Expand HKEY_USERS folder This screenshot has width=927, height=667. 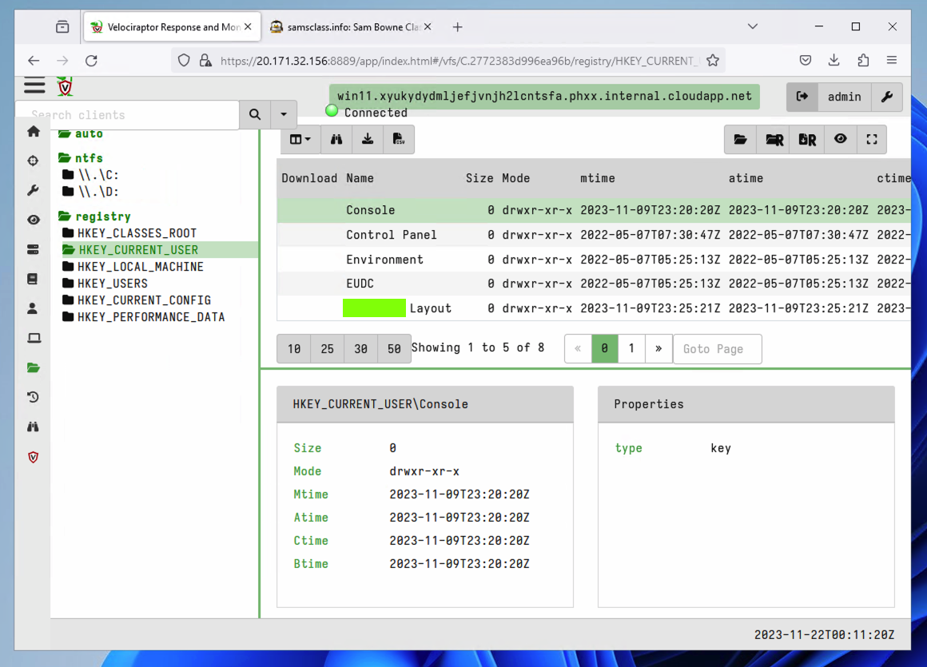click(x=105, y=283)
